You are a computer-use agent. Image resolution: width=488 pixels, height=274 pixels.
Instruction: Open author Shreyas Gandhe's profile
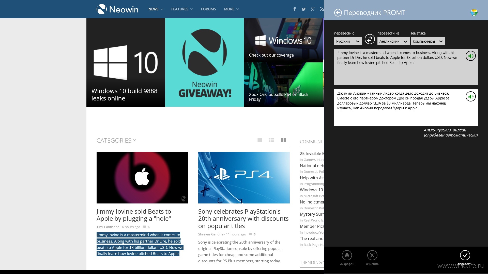[211, 234]
